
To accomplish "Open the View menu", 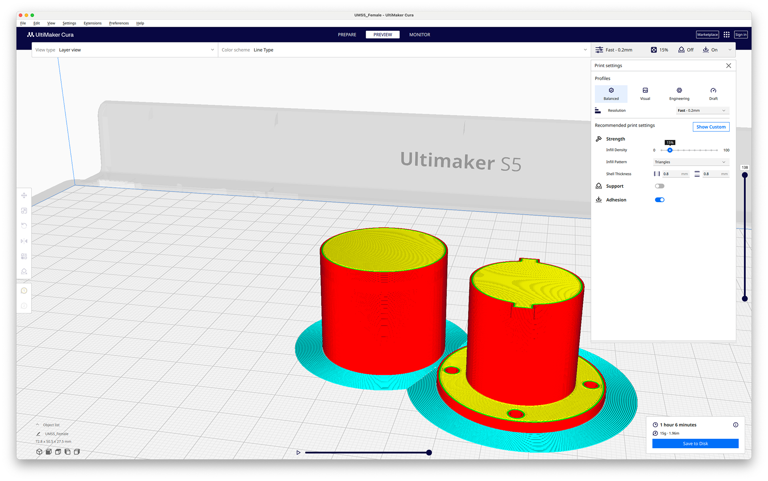I will pos(51,23).
